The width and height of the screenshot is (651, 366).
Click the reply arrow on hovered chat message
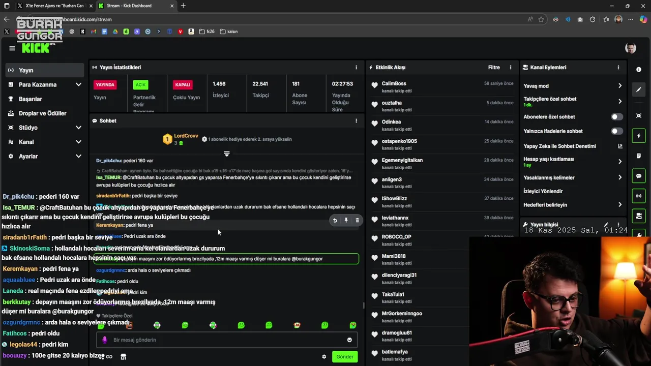335,220
